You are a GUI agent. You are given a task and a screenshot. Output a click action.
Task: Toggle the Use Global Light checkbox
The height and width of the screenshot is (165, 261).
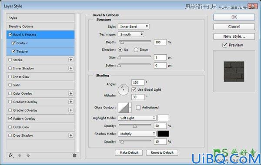pos(134,89)
